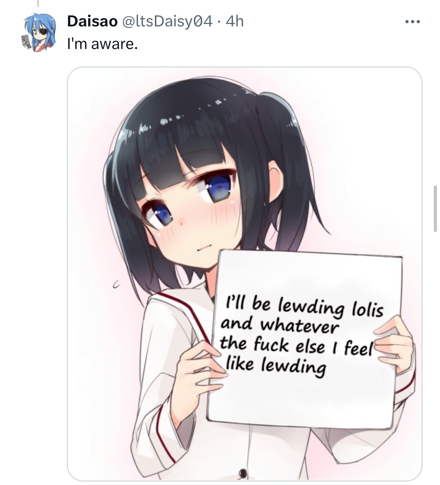Click the thread connector line above the avatar
Screen dimensions: 440x485
click(x=38, y=3)
